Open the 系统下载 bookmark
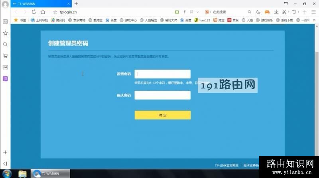 (x=285, y=20)
